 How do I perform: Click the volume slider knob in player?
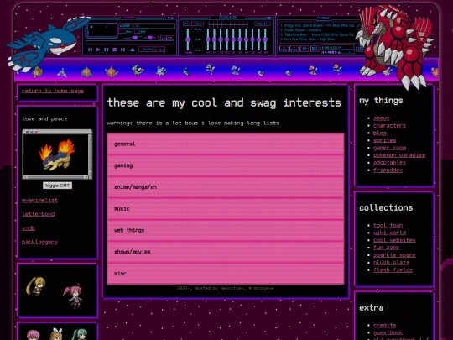135,38
